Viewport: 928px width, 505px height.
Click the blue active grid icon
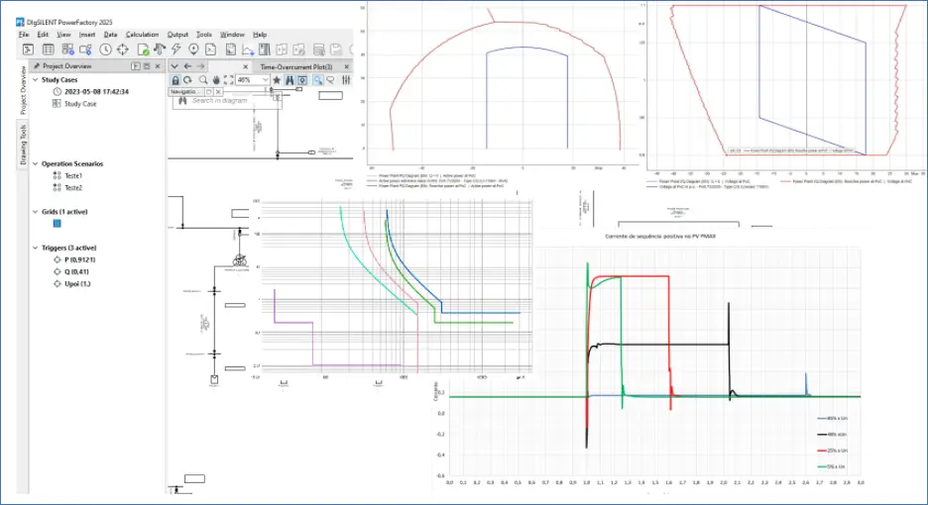point(57,224)
